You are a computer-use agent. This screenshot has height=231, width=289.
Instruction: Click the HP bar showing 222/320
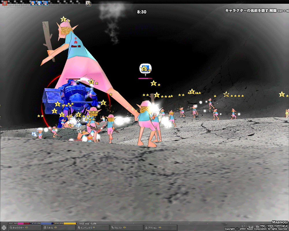[x=19, y=223]
